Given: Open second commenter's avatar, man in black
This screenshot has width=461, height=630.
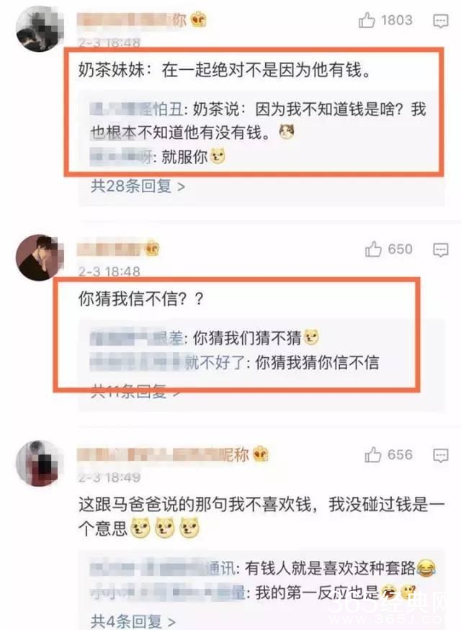Looking at the screenshot, I should [x=40, y=257].
